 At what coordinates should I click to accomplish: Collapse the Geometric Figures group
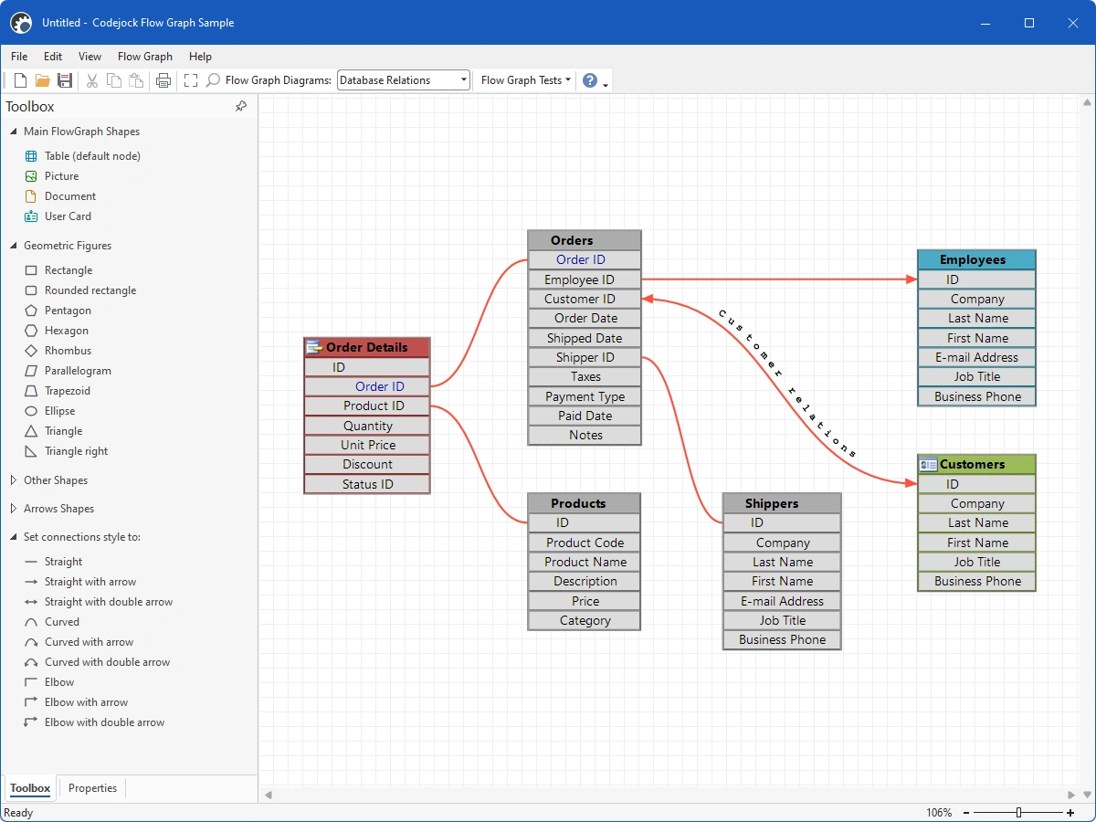14,246
